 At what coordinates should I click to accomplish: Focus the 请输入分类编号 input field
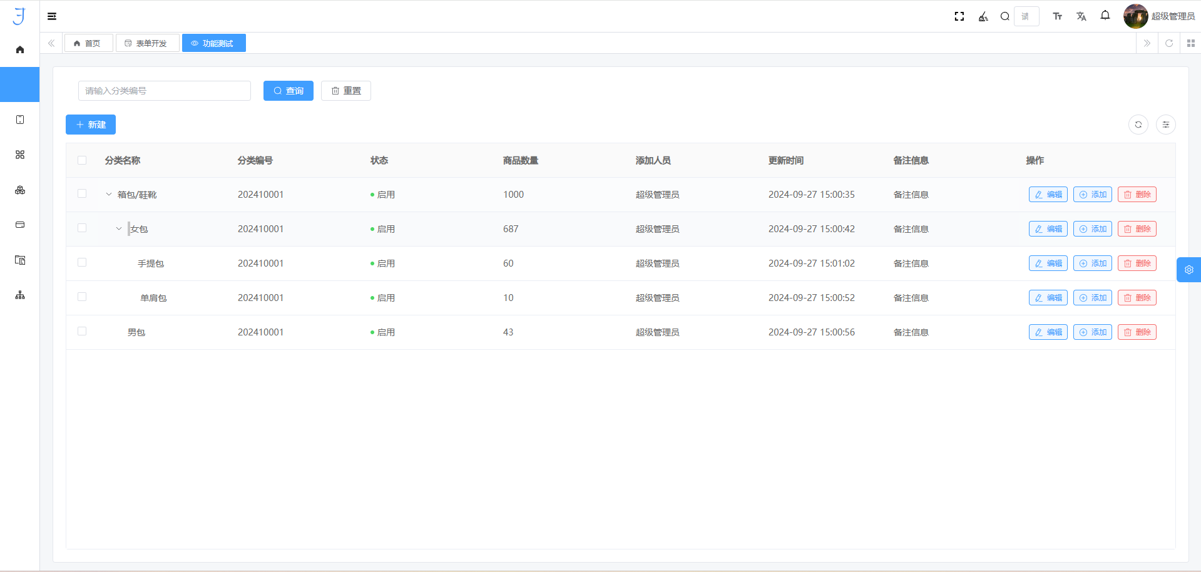164,91
